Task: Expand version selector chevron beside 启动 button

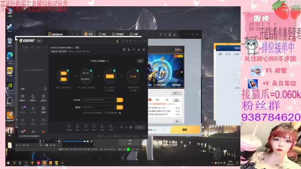Action: (164, 130)
